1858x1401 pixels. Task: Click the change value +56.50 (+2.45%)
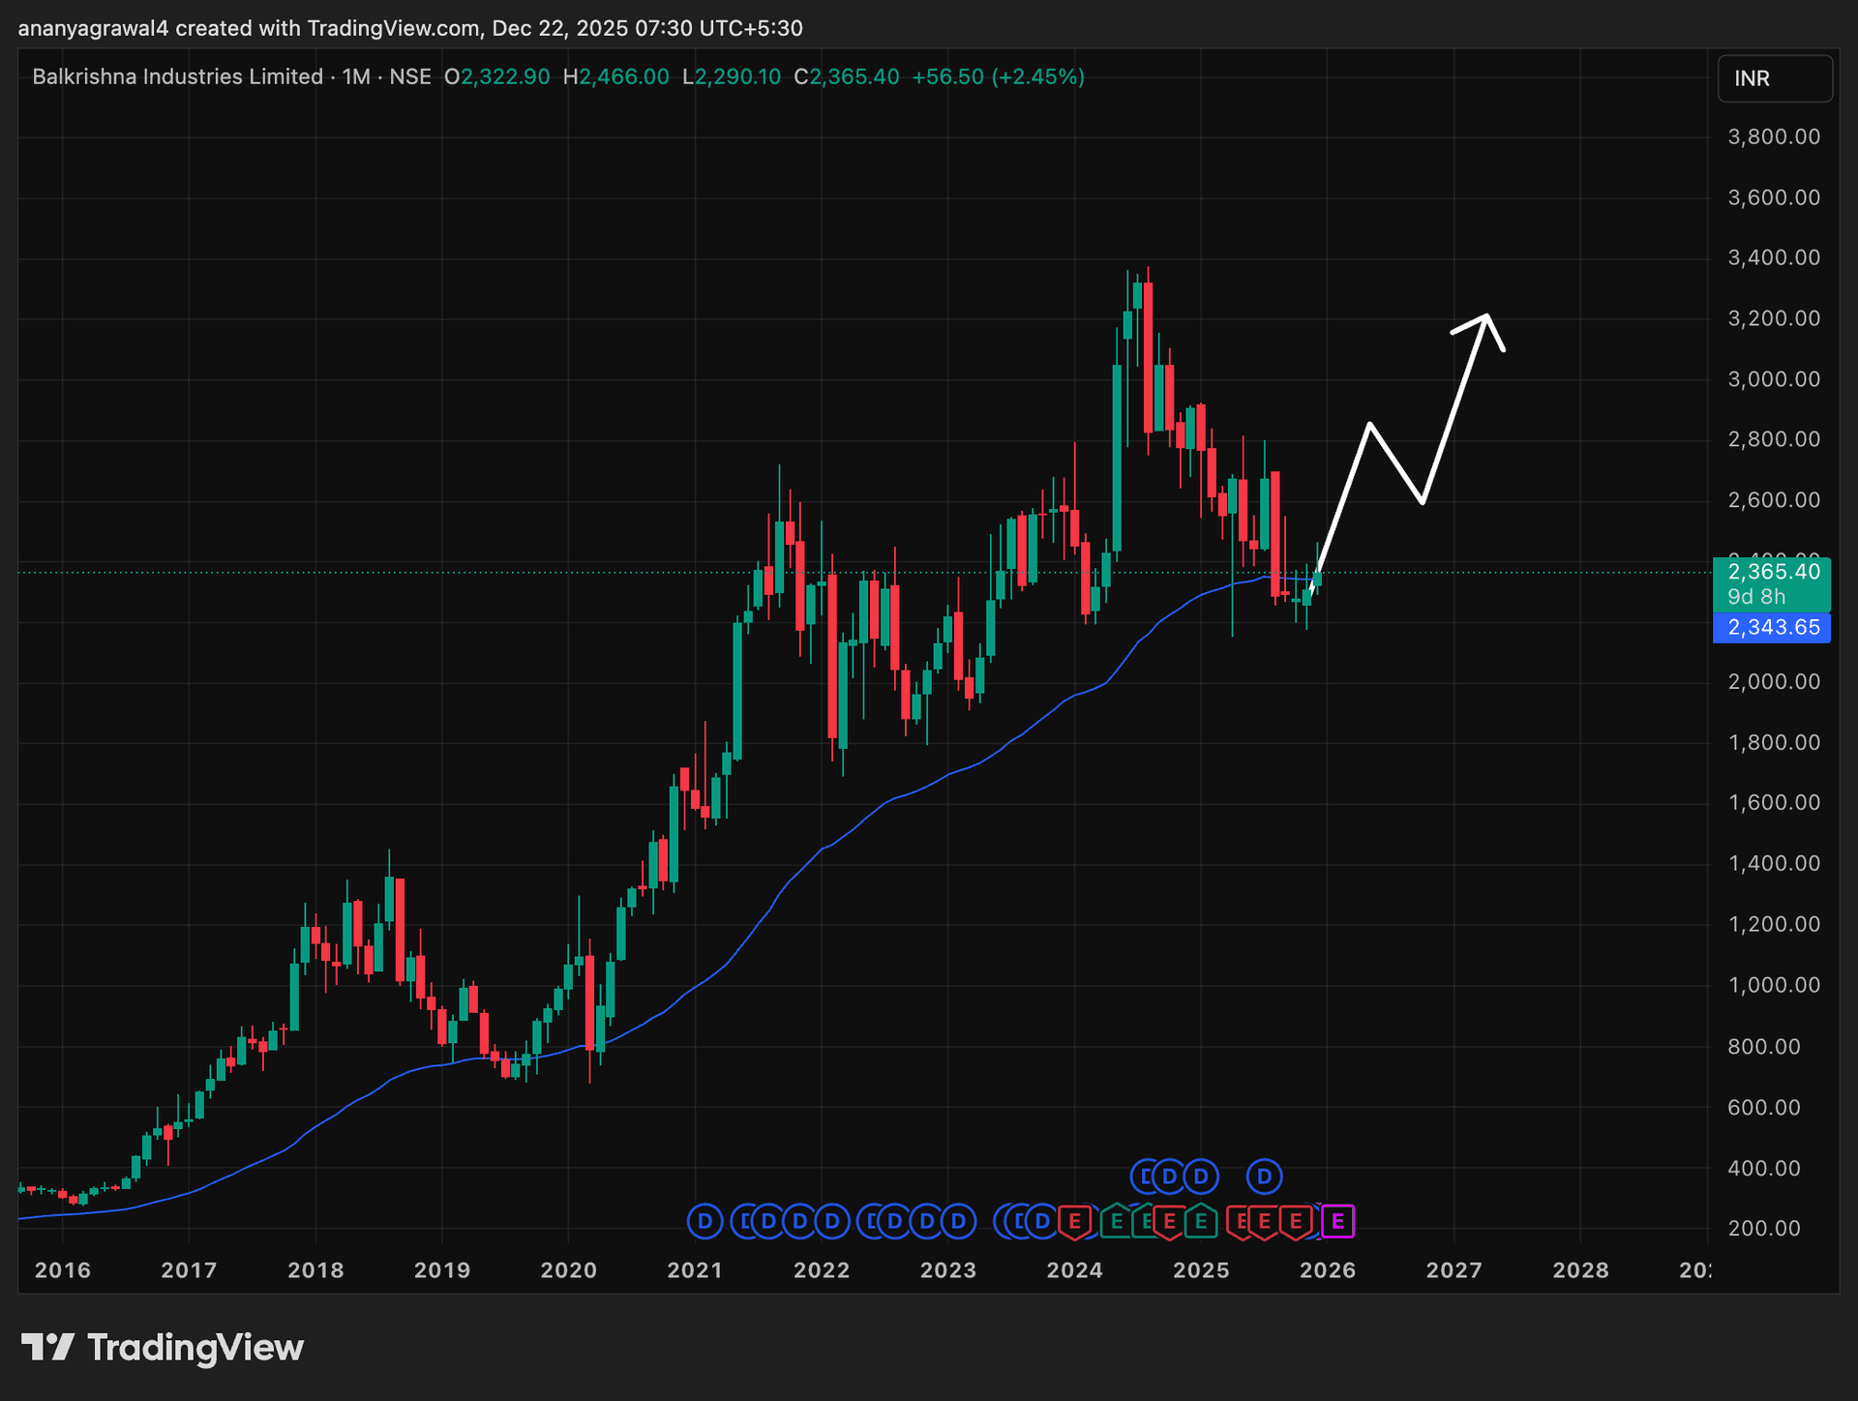(x=998, y=76)
